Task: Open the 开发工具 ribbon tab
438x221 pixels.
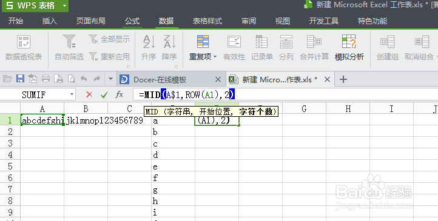Action: point(324,21)
